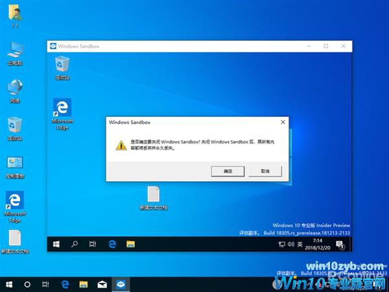Select Microsoft Edge shortcut inside the Sandbox
The height and width of the screenshot is (292, 389).
pos(62,114)
